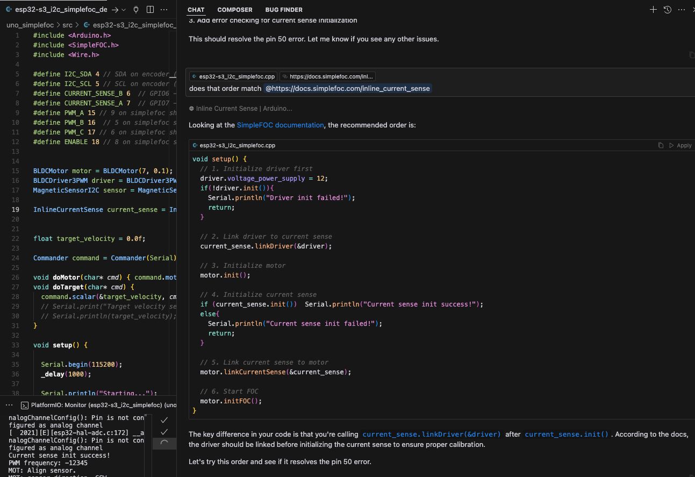Open src folder breadcrumb

[67, 25]
